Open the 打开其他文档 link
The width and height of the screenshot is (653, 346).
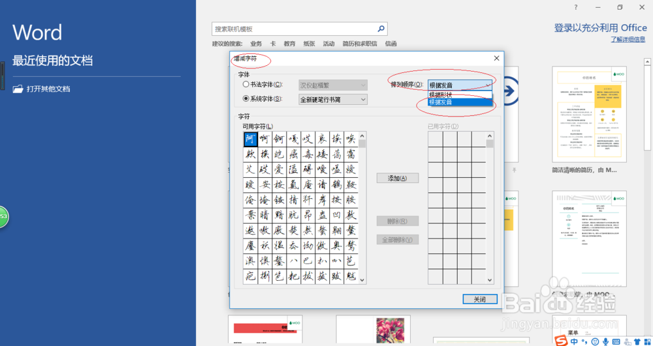[48, 89]
